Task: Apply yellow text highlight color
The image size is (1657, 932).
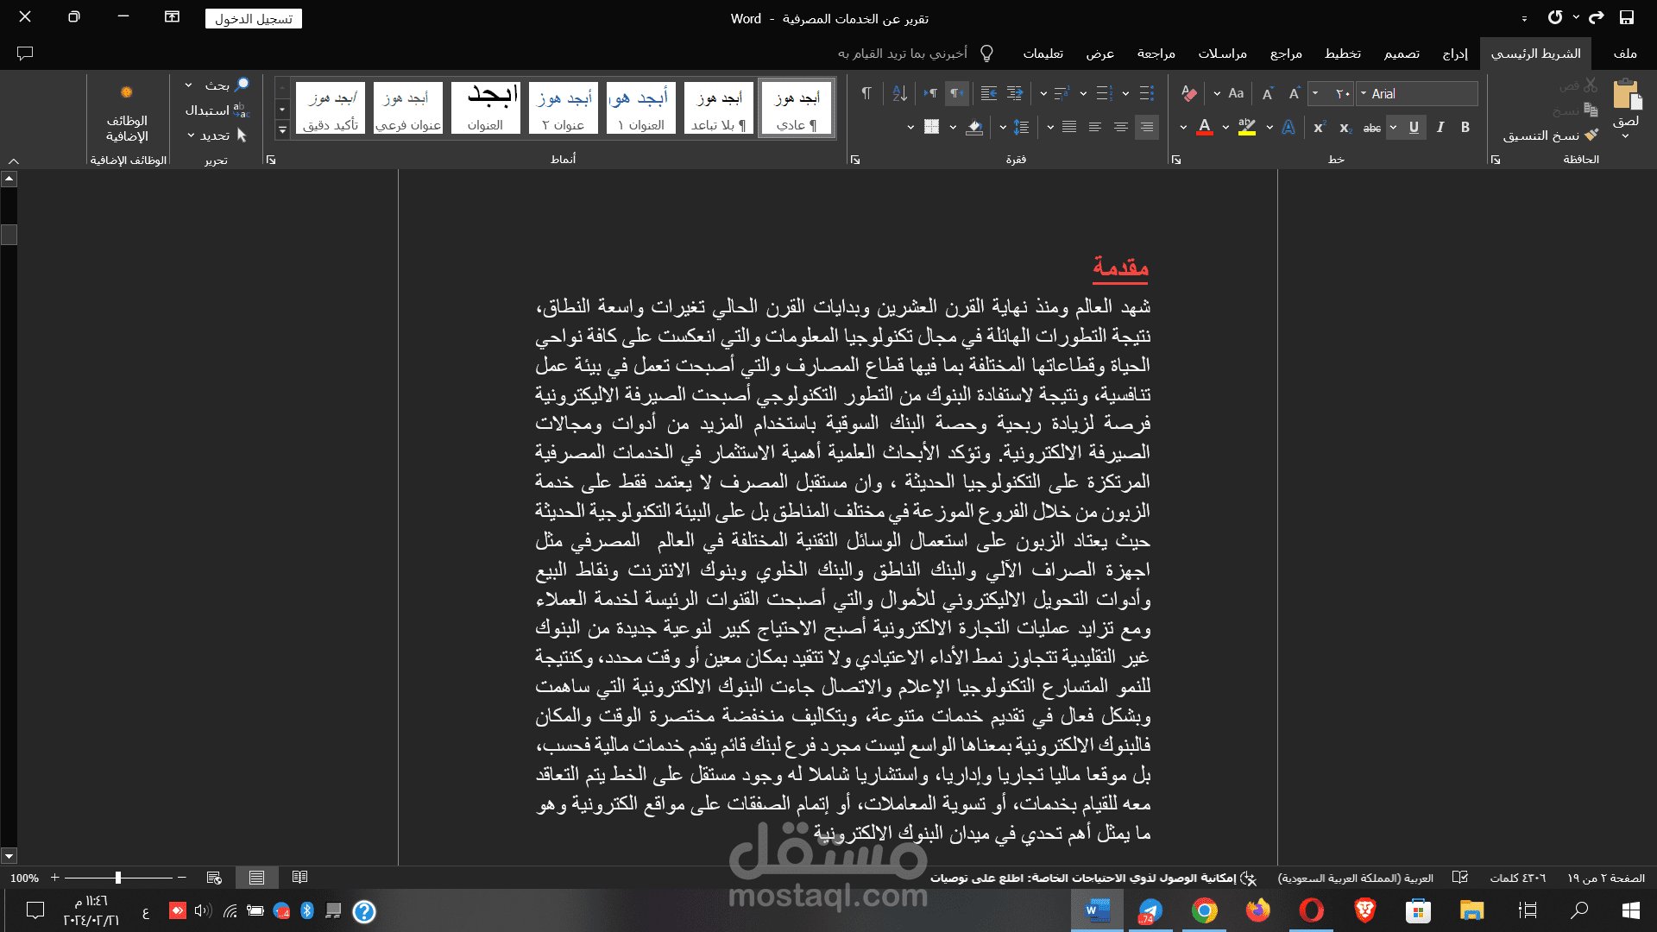Action: (x=1246, y=128)
